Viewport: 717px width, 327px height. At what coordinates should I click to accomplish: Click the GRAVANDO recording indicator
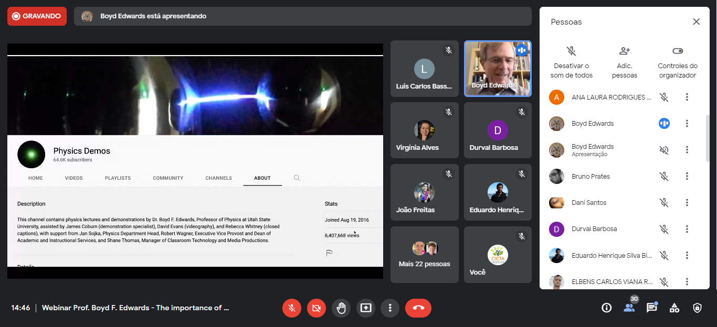pos(37,16)
